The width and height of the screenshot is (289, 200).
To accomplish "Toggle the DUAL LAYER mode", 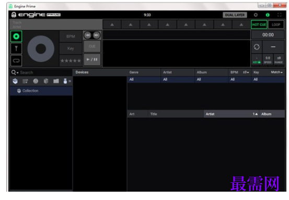I will click(x=235, y=15).
